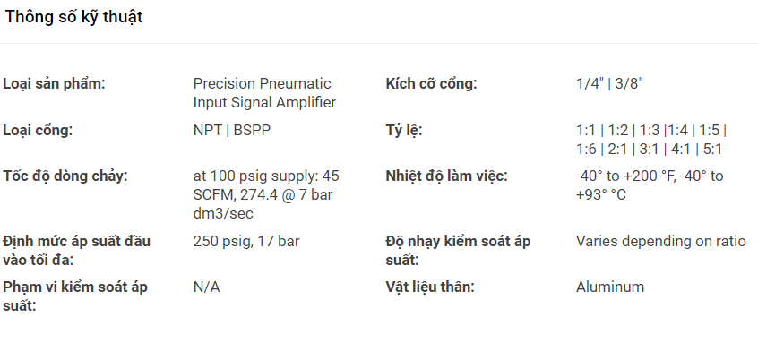Click the 'Thông số kỹ thuật' heading
This screenshot has width=758, height=343.
[x=74, y=17]
